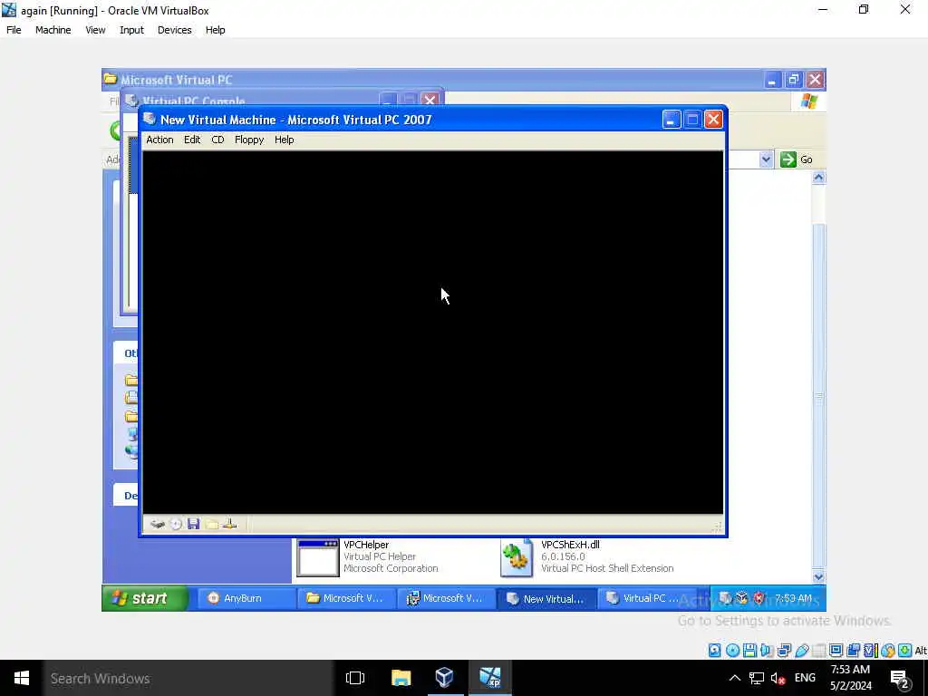This screenshot has width=928, height=696.
Task: Click Windows flag logo in Explorer window
Action: [x=809, y=101]
